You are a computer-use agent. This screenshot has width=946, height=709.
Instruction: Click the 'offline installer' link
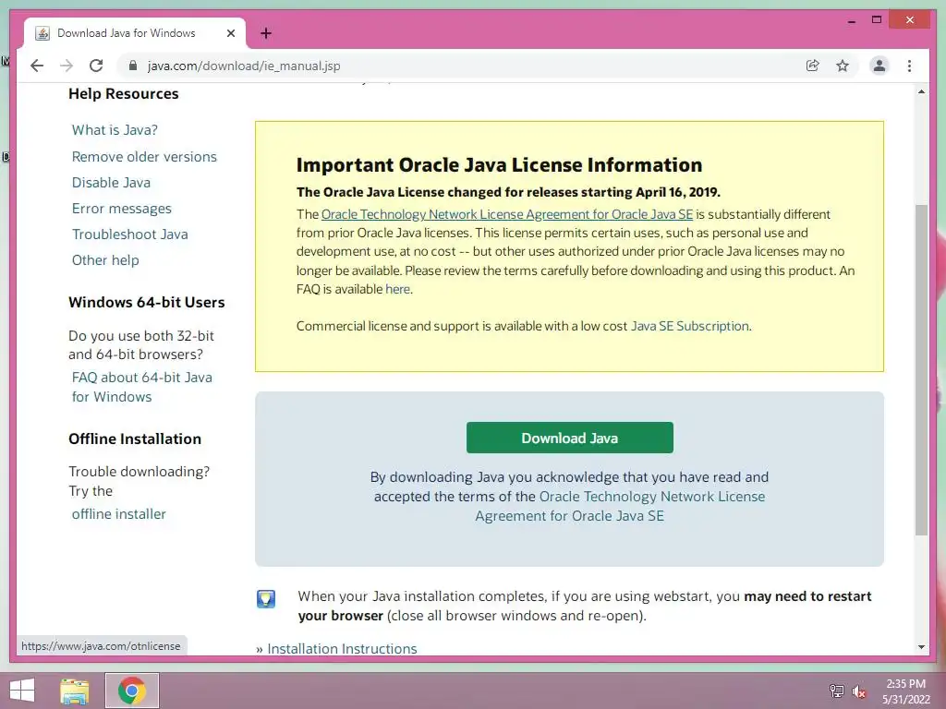118,514
